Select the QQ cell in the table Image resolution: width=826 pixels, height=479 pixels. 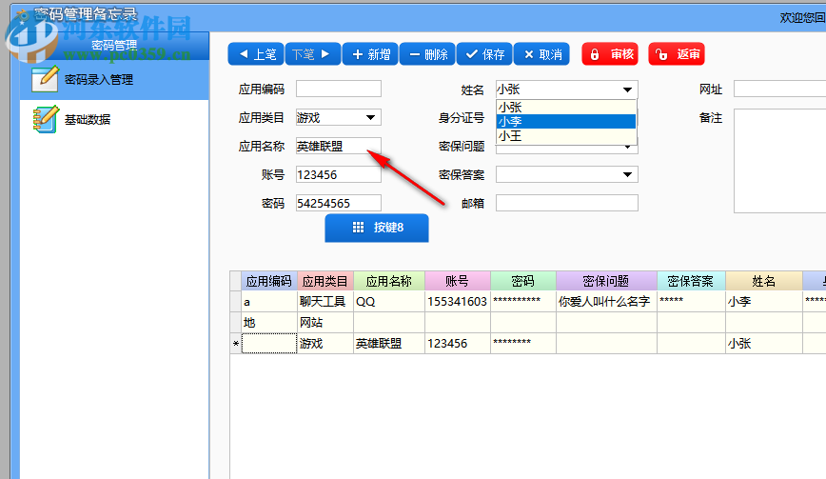coord(389,302)
